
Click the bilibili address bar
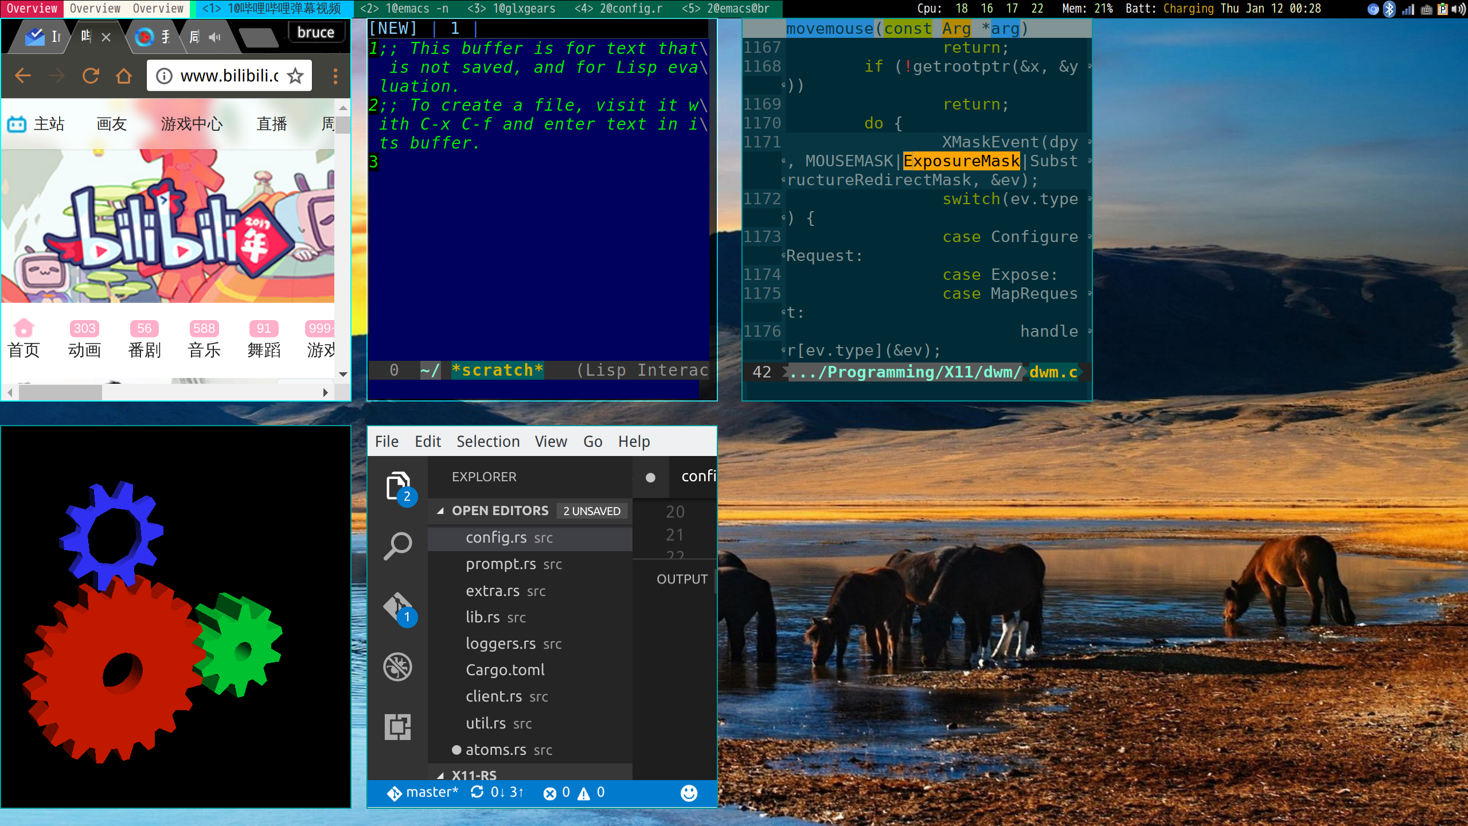pyautogui.click(x=228, y=76)
